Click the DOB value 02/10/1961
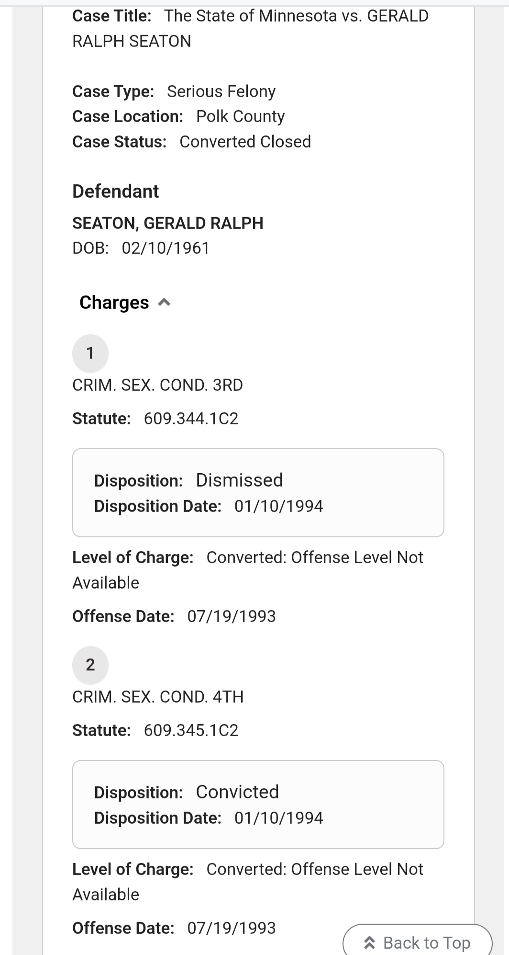 [x=166, y=248]
